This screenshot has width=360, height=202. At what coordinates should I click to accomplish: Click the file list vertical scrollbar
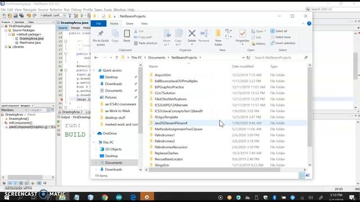pos(309,107)
